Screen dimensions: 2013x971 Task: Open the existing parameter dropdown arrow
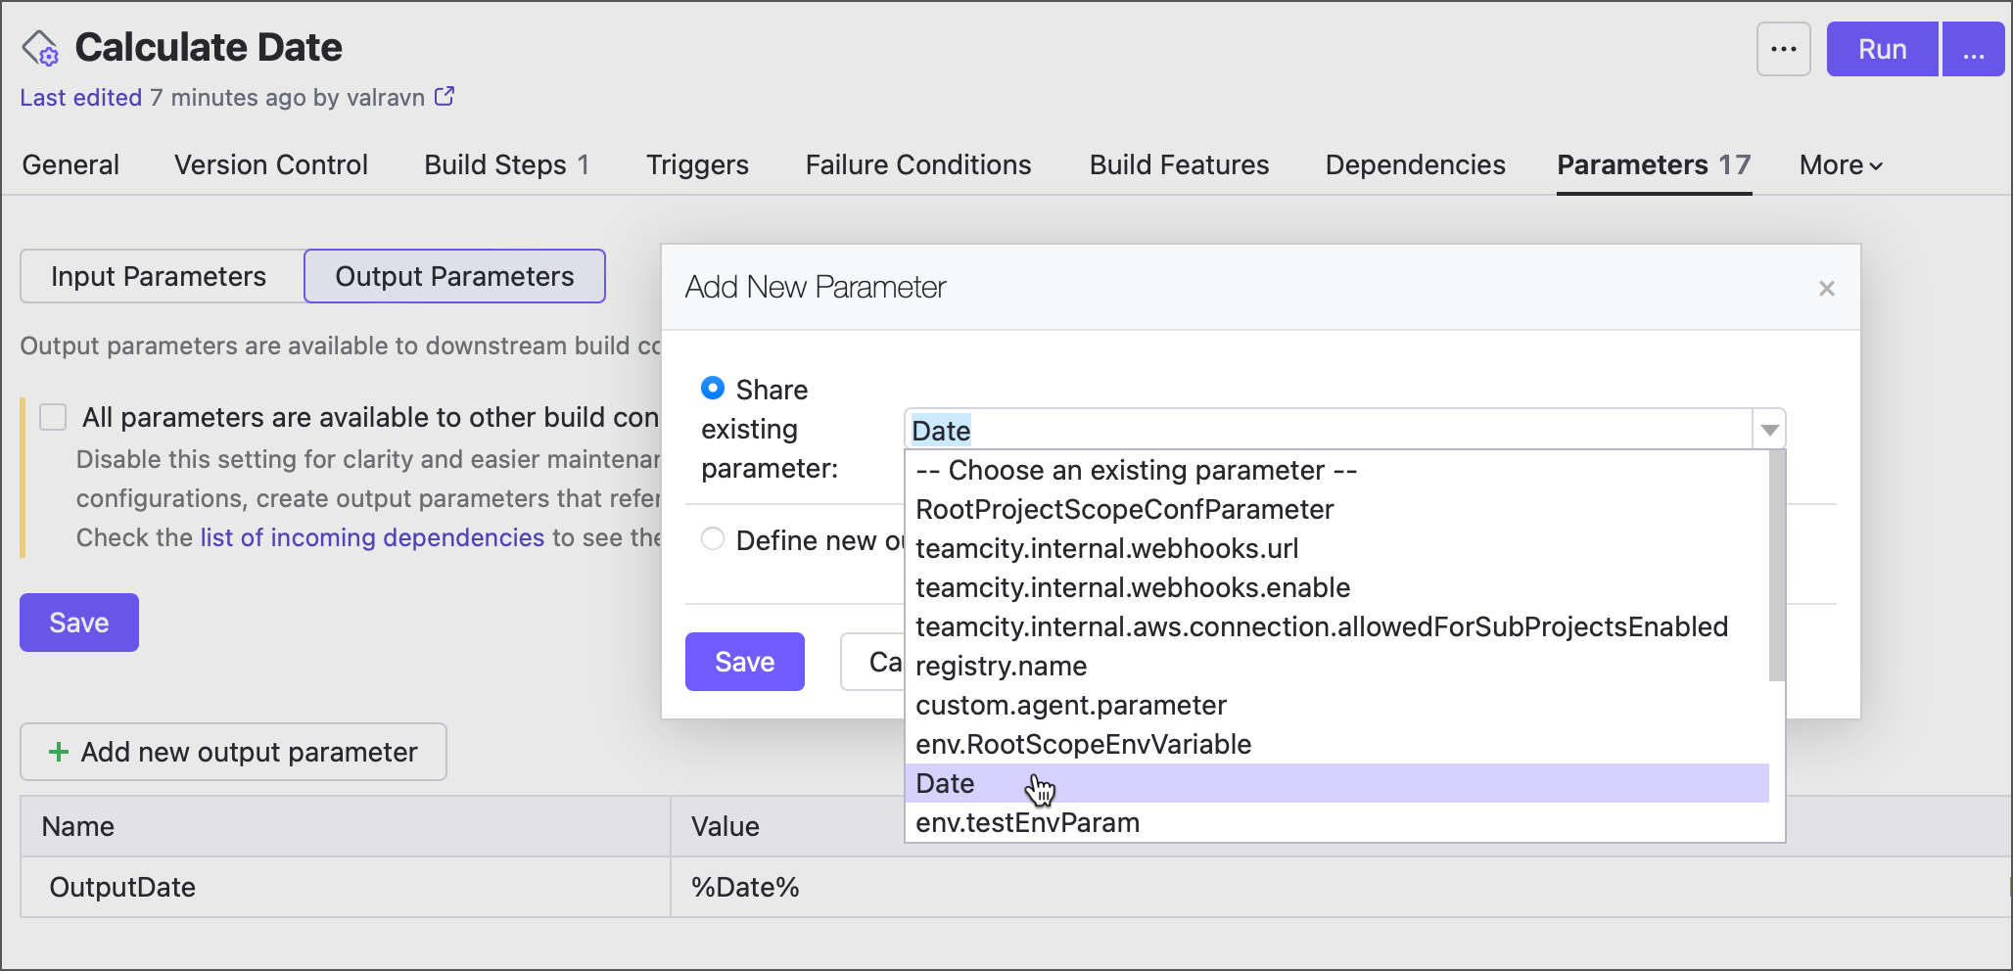click(x=1768, y=429)
